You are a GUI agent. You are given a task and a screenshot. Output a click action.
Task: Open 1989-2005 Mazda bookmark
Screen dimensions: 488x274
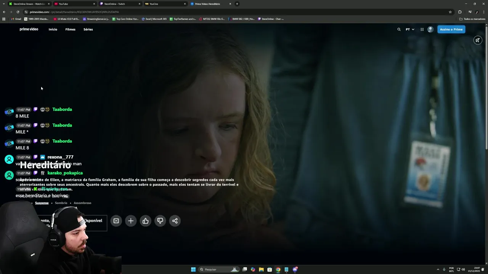(36, 19)
